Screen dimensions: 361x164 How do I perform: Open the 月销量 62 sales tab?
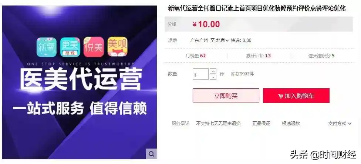tap(196, 56)
